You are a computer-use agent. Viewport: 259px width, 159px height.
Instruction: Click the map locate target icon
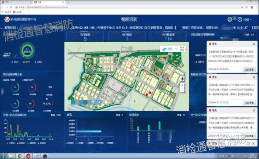(182, 79)
